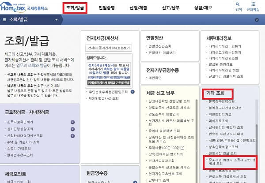This screenshot has height=183, width=265.
Task: Open 연말정산 미리보기 link
Action: coord(162,52)
